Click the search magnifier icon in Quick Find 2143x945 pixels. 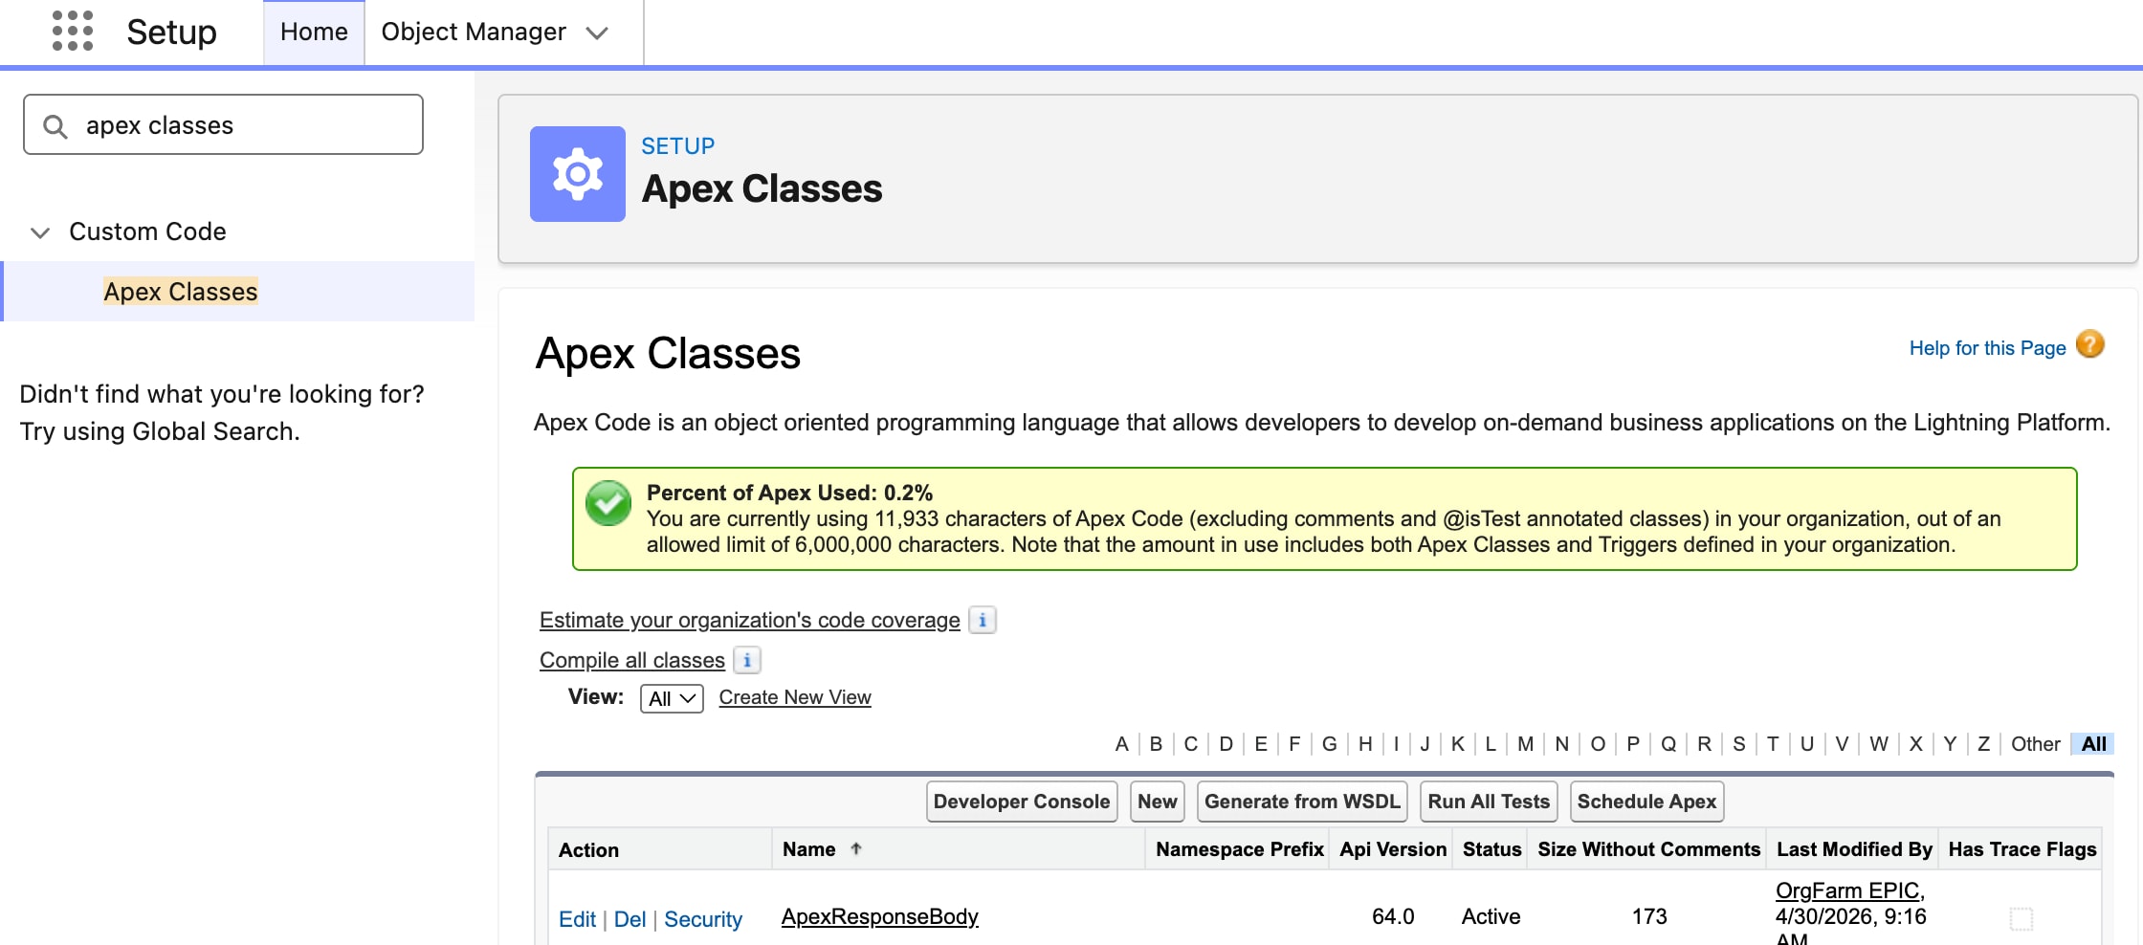55,126
